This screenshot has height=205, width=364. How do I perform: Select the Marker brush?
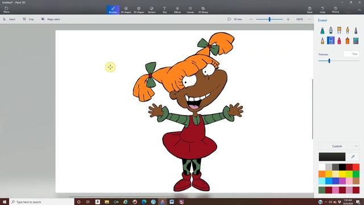pos(322,30)
